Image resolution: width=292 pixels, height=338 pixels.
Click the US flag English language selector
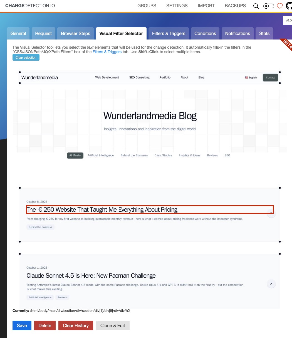(251, 78)
